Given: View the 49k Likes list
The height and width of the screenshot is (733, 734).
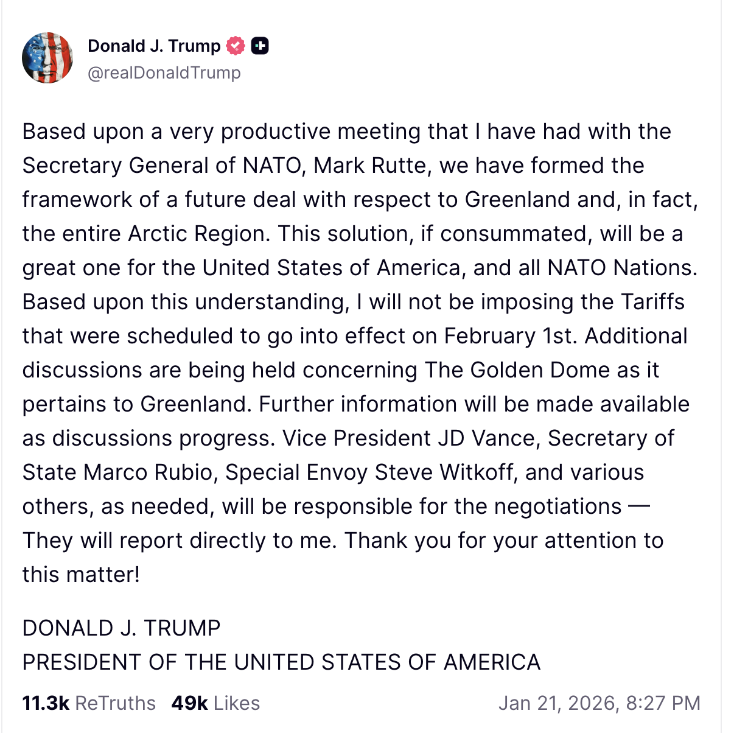Looking at the screenshot, I should tap(215, 703).
